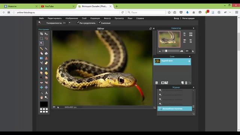This screenshot has width=240, height=135.
Task: Select the Eraser tool
Action: (41, 53)
